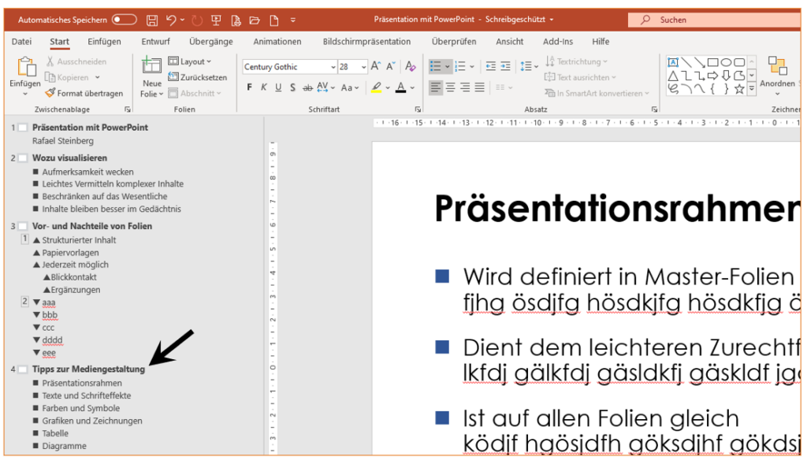Screen dimensions: 807x460
Task: Open the Aa change case dropdown
Action: coord(349,87)
